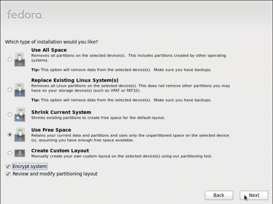Select the Replace Existing Linux System(s) radio button
The width and height of the screenshot is (273, 204).
[x=10, y=90]
